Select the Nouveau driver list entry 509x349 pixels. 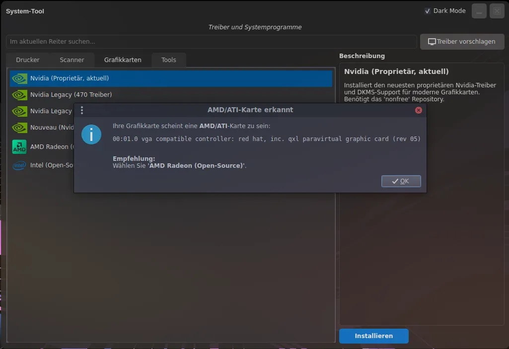(x=42, y=128)
